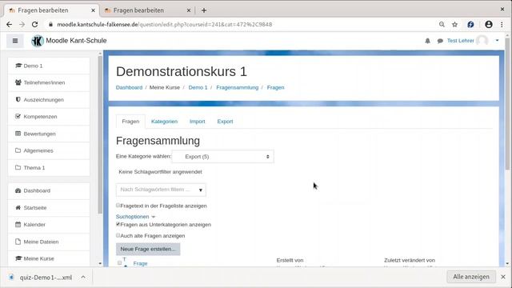Open Allgemeines section in the sidebar

coord(49,151)
